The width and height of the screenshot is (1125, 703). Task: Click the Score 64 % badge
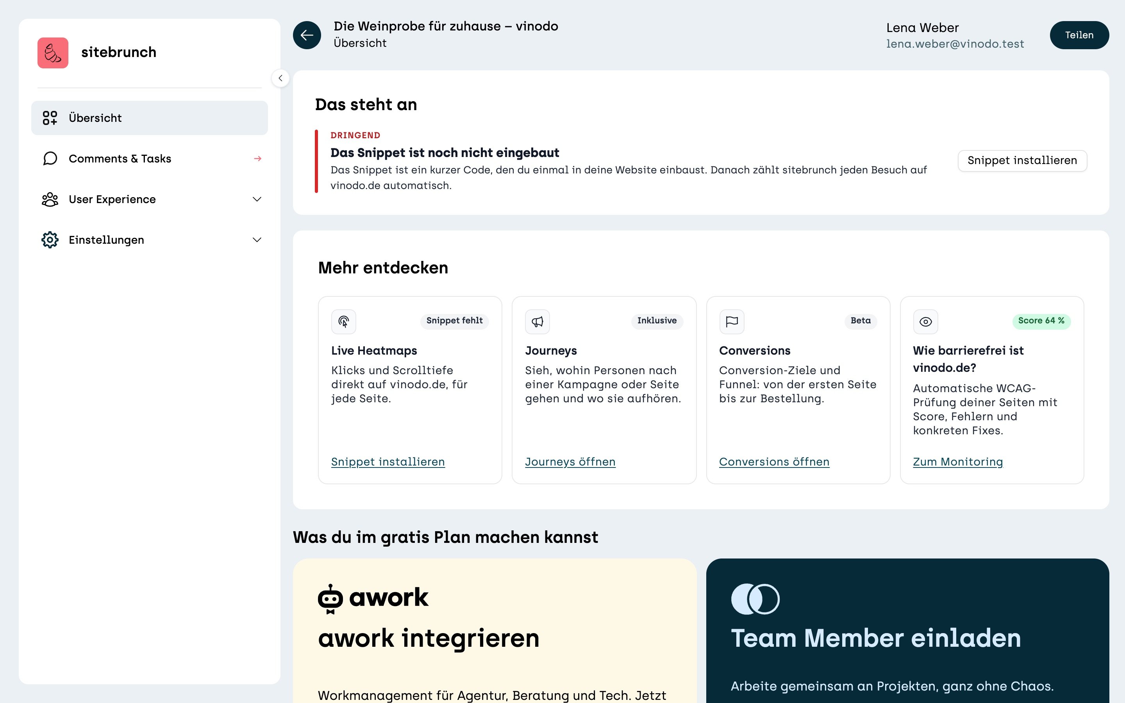coord(1041,321)
